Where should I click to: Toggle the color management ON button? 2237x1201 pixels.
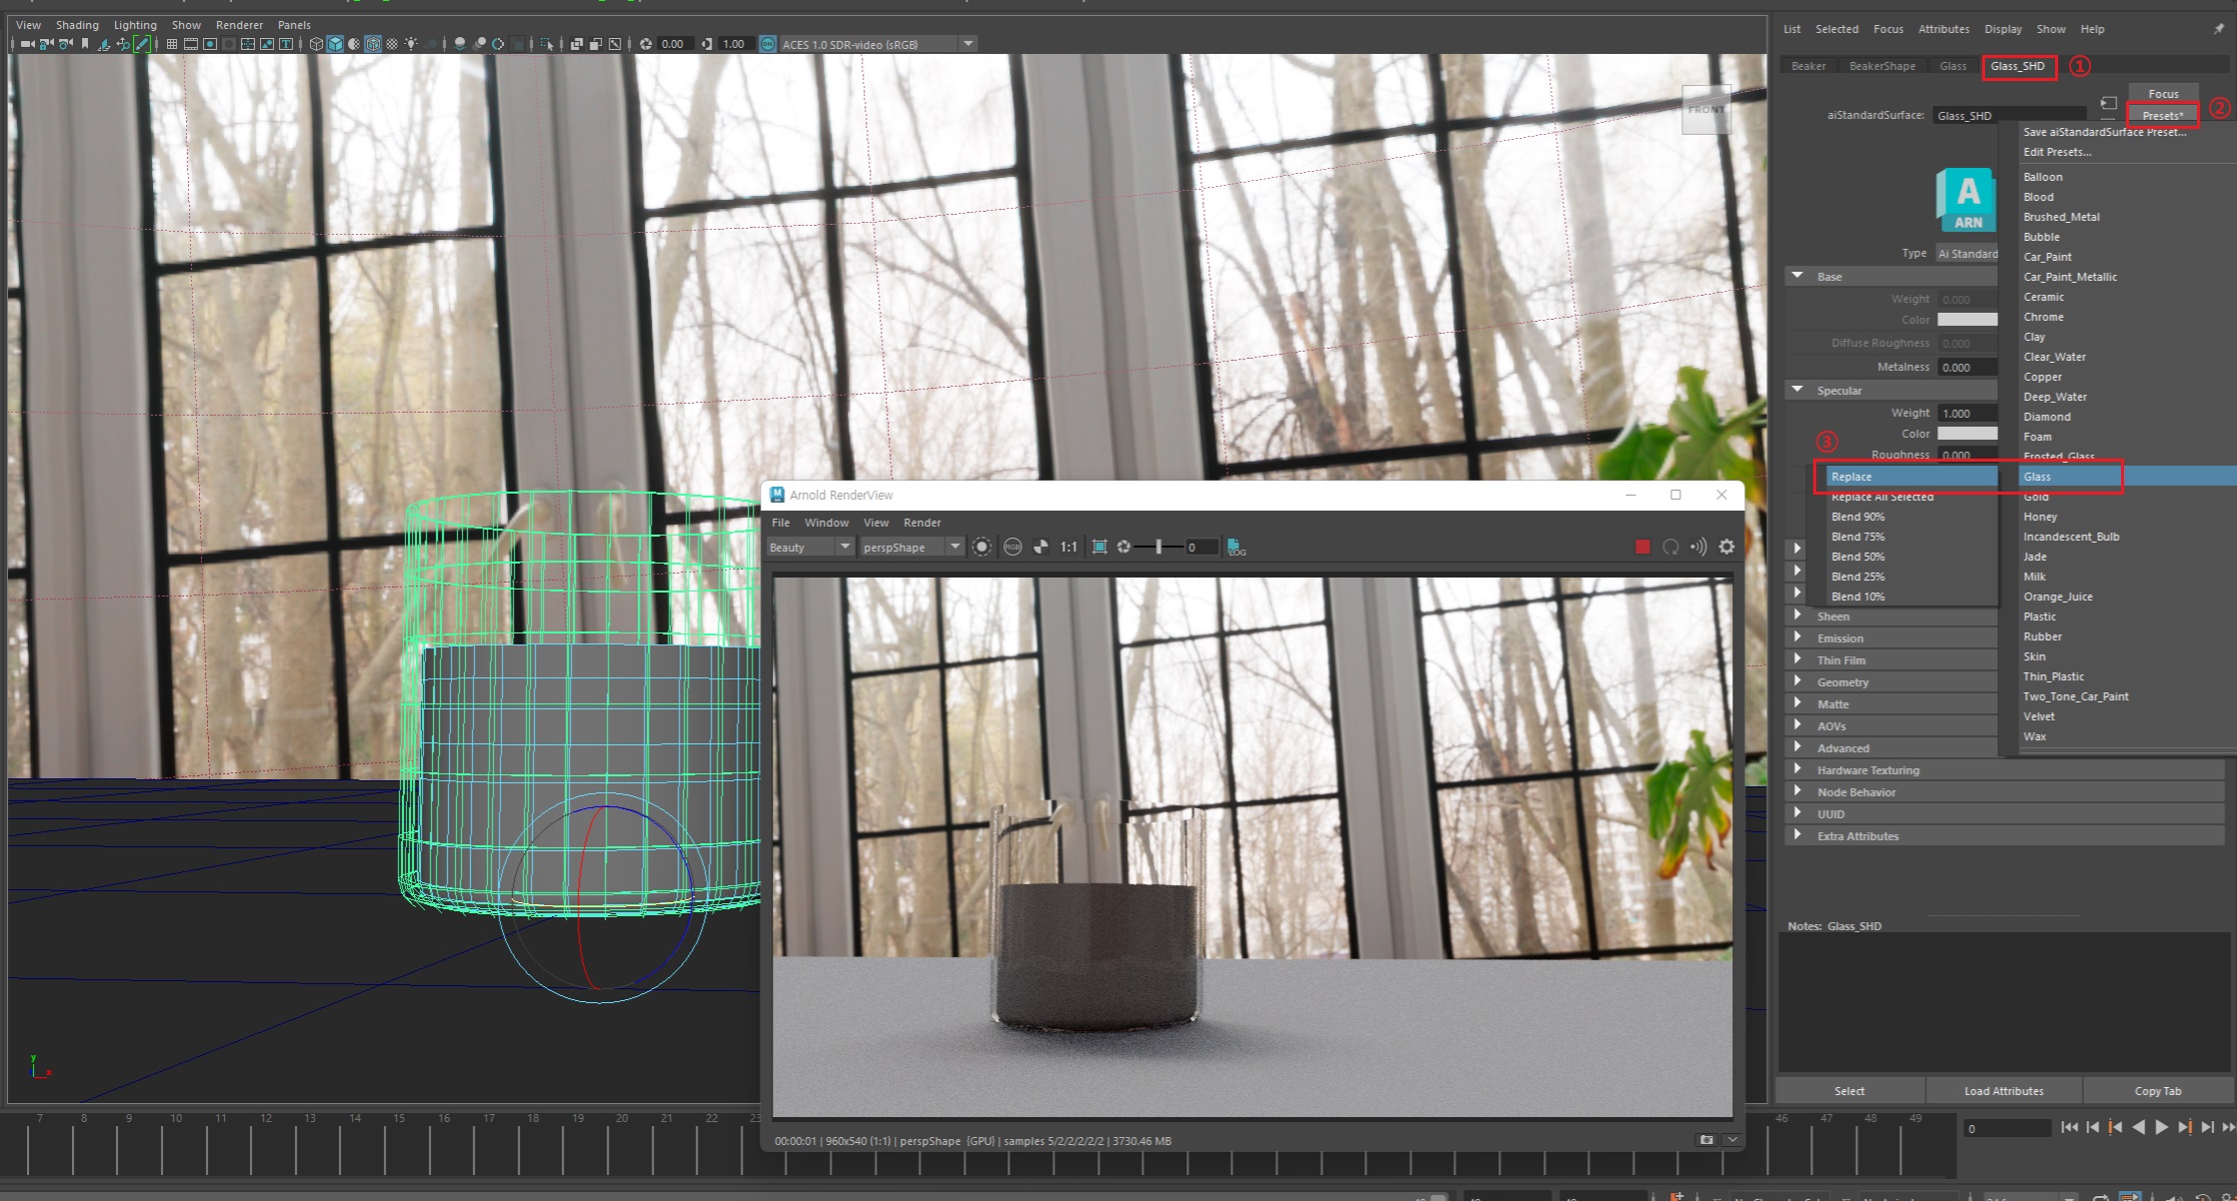pos(768,44)
